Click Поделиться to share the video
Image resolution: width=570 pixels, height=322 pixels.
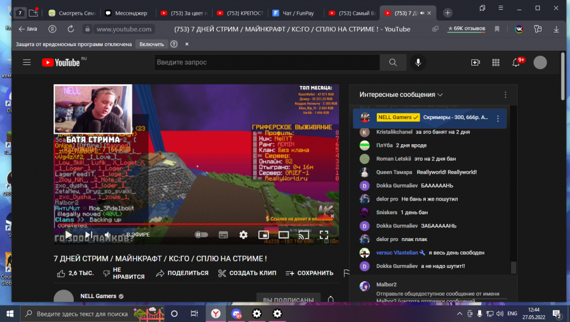coord(182,274)
